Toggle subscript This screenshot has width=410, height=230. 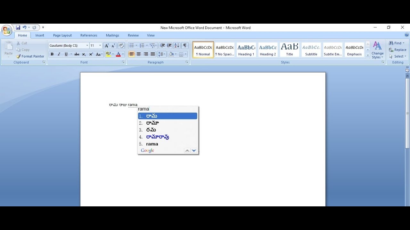(84, 54)
